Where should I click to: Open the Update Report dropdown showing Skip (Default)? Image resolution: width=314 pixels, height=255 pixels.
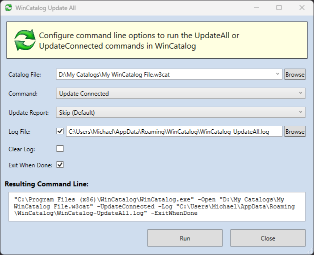180,112
